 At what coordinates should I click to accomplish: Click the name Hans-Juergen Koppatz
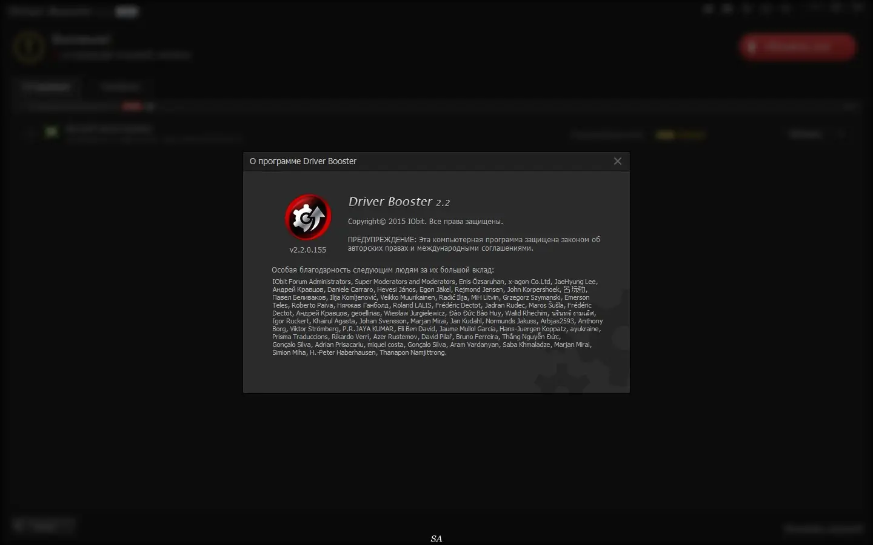533,329
